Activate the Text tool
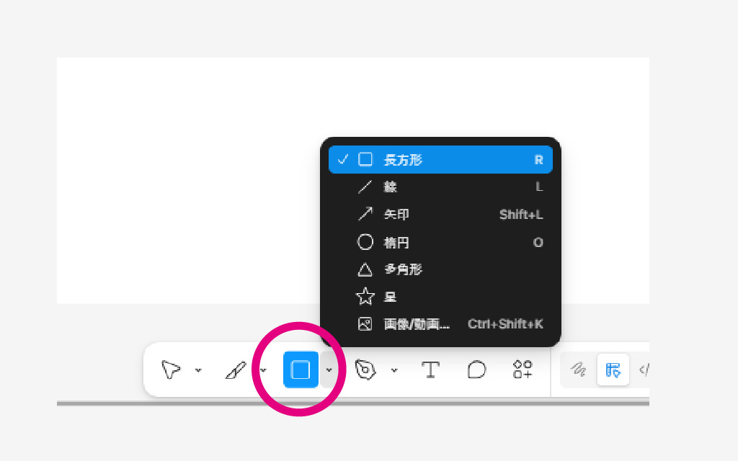 click(x=430, y=370)
